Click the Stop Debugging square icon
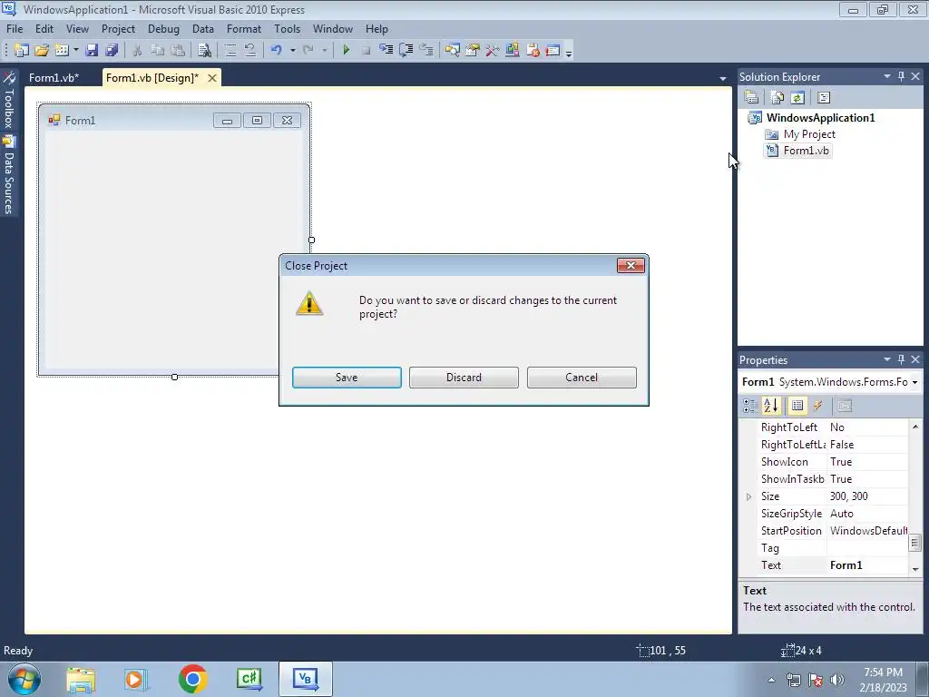The height and width of the screenshot is (697, 929). point(367,51)
